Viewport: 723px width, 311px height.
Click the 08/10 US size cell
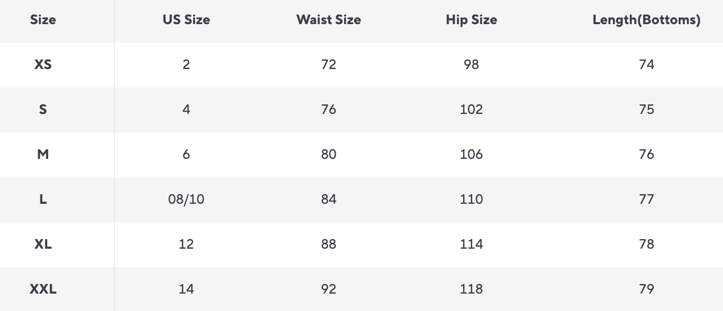click(186, 199)
